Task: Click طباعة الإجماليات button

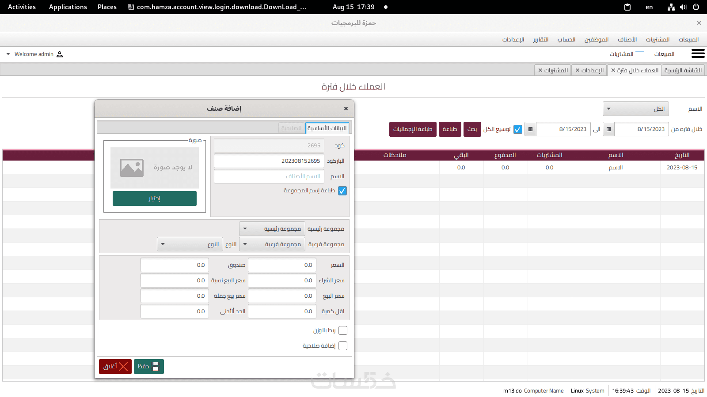Action: pyautogui.click(x=413, y=129)
